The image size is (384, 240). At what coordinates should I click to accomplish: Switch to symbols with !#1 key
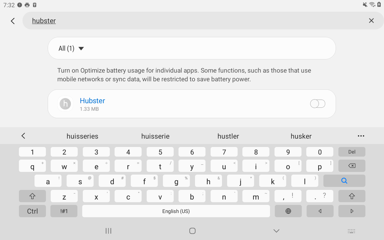pyautogui.click(x=64, y=211)
